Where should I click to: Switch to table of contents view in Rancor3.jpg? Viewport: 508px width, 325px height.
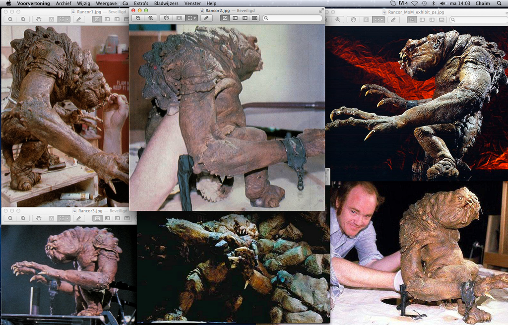click(117, 218)
